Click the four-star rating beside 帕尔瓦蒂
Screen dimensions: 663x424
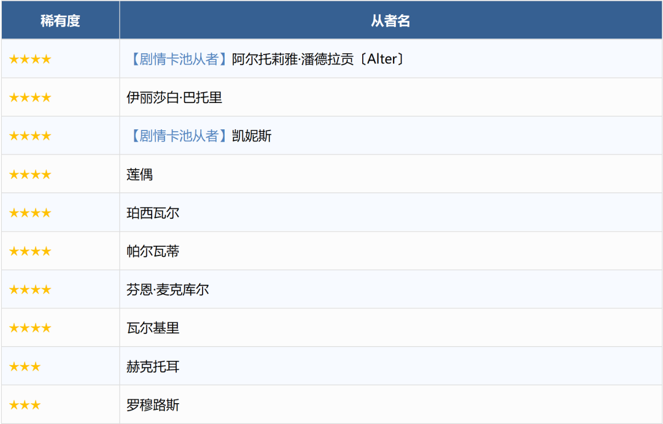coord(30,251)
